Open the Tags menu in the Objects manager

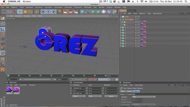coord(149,13)
